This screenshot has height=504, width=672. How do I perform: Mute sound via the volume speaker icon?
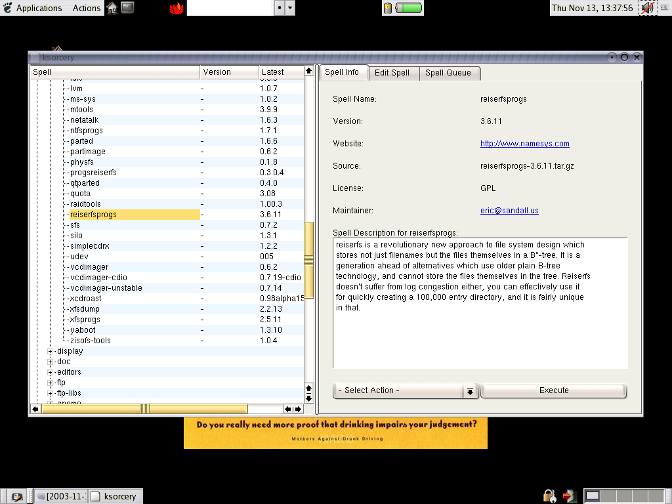point(648,8)
